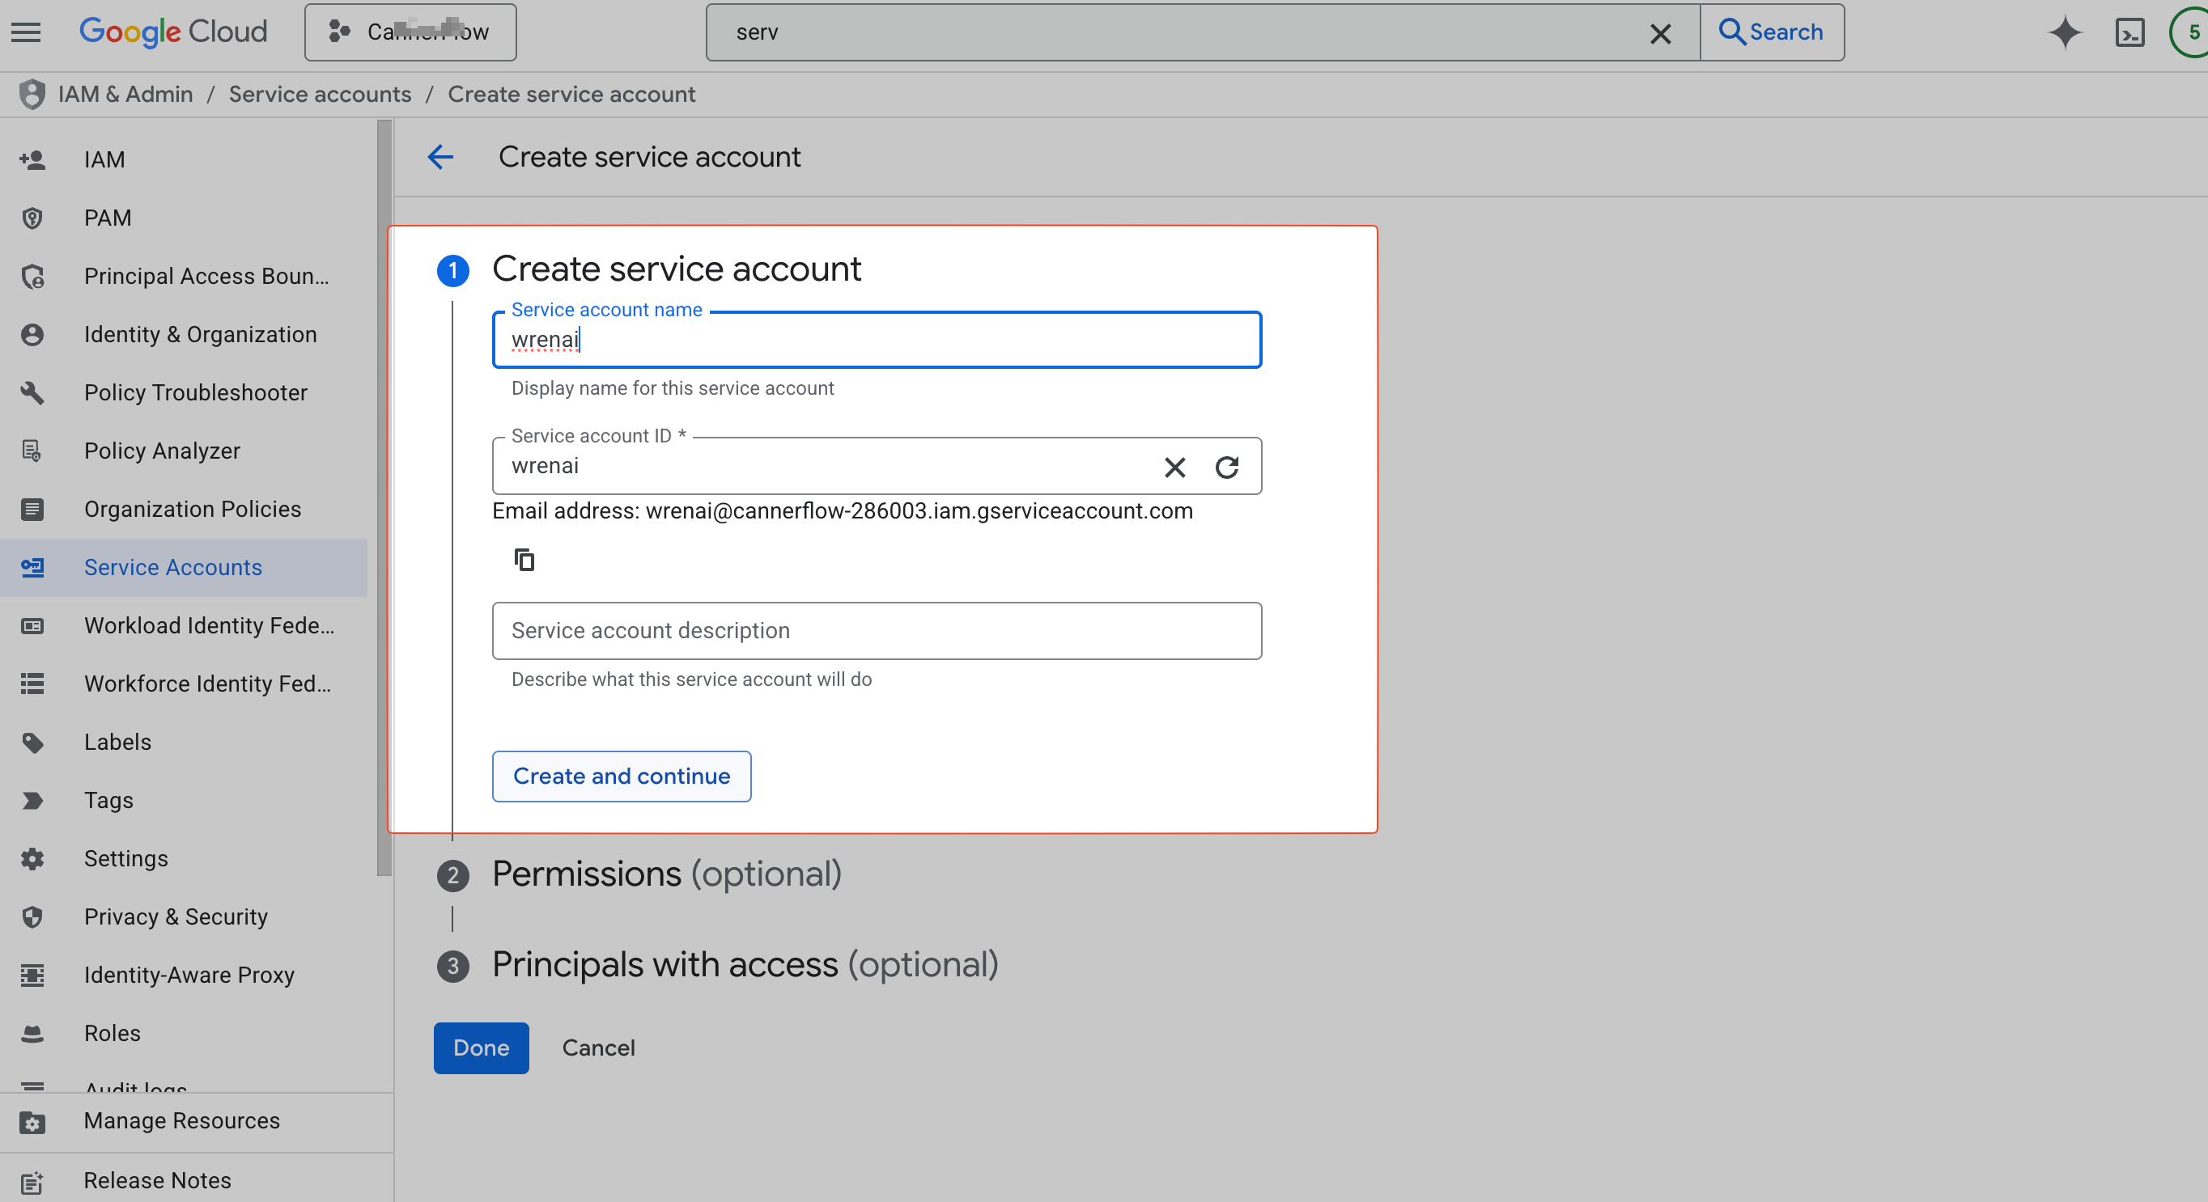Open Roles from the sidebar
Image resolution: width=2208 pixels, height=1202 pixels.
[x=112, y=1033]
